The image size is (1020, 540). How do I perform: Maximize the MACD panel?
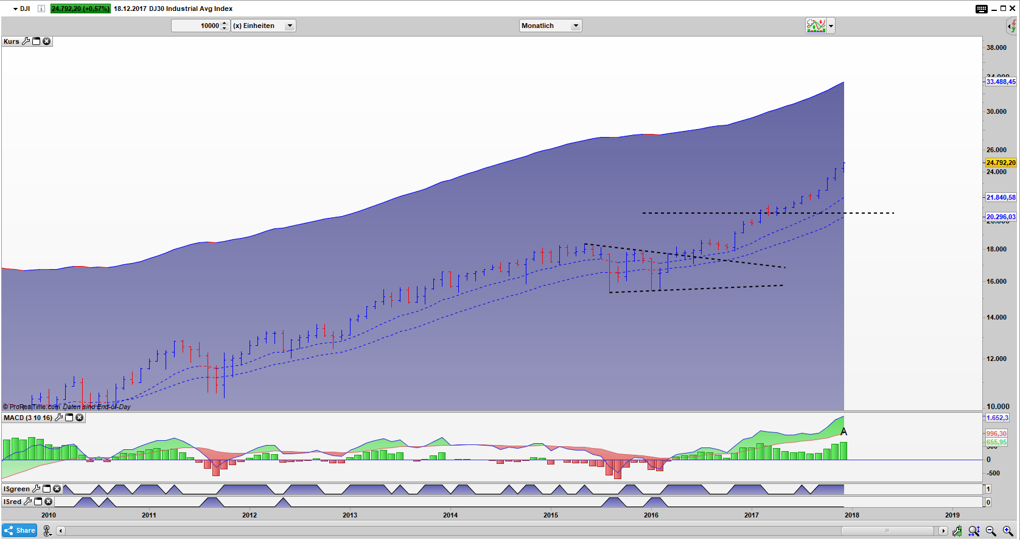[x=69, y=418]
